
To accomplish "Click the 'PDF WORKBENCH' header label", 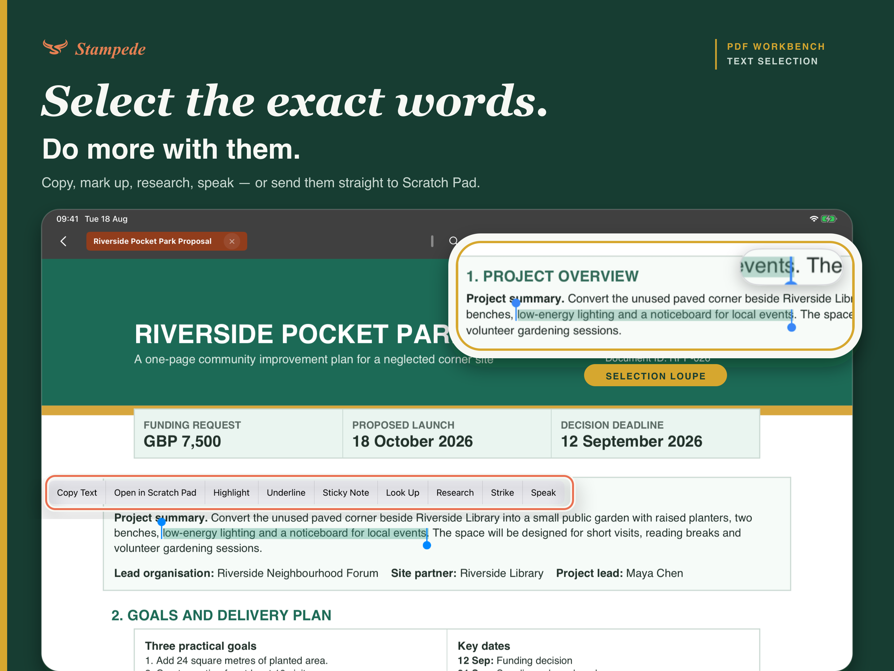I will point(776,46).
